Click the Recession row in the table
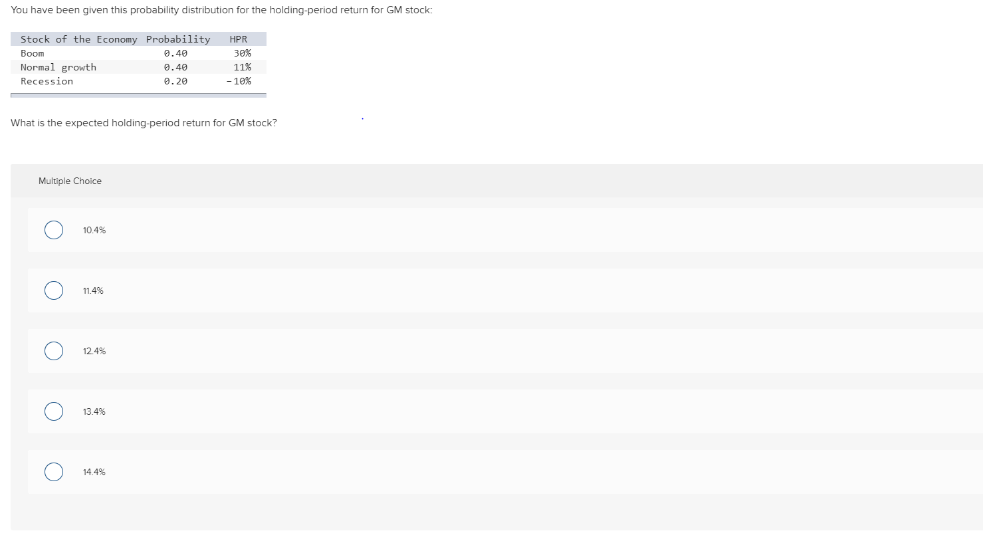 click(47, 81)
